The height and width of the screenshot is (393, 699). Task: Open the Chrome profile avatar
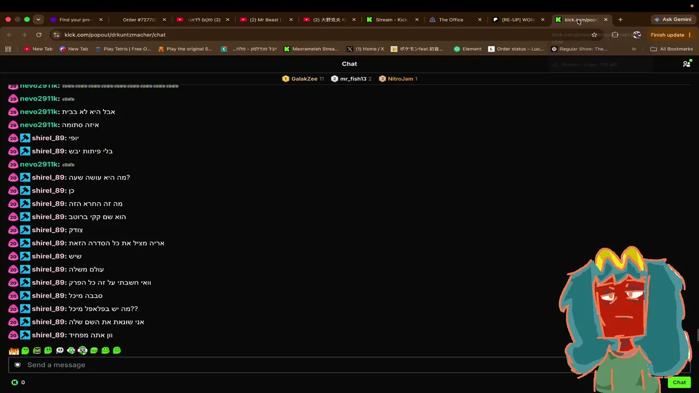(637, 34)
